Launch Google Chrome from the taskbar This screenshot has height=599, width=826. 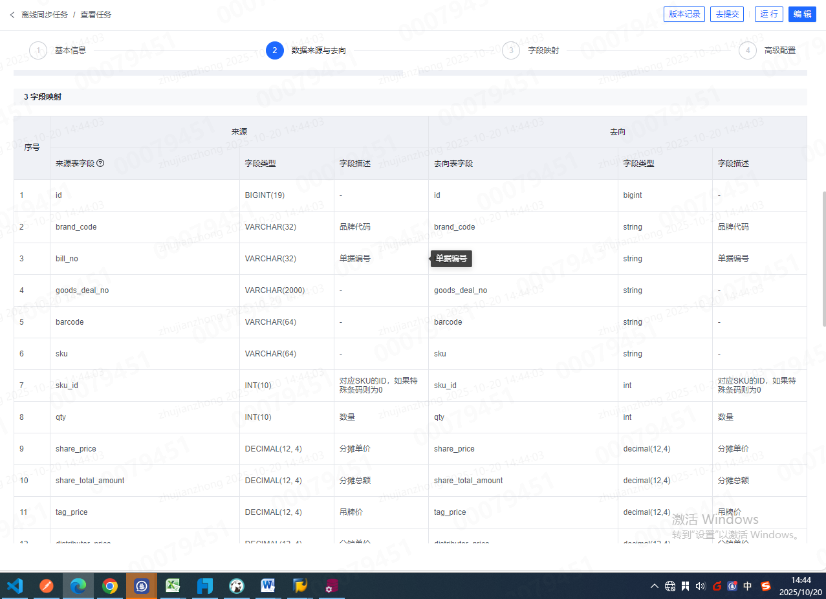click(110, 586)
